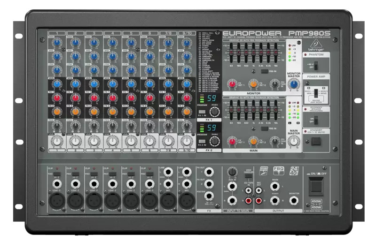Engage the PAD button on channel 6
This screenshot has width=376, height=249.
[149, 174]
